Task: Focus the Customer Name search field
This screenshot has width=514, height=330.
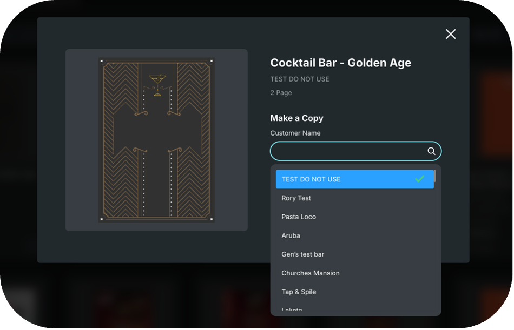Action: (x=355, y=151)
